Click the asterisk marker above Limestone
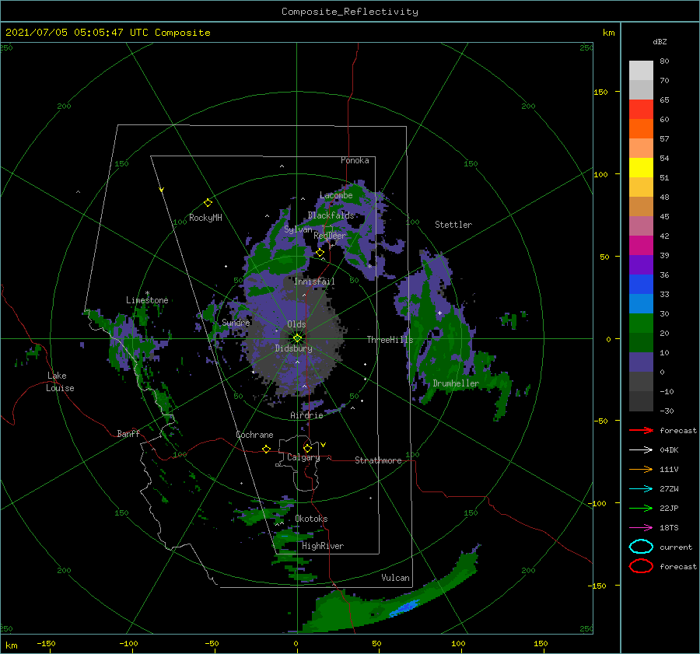 coord(147,293)
